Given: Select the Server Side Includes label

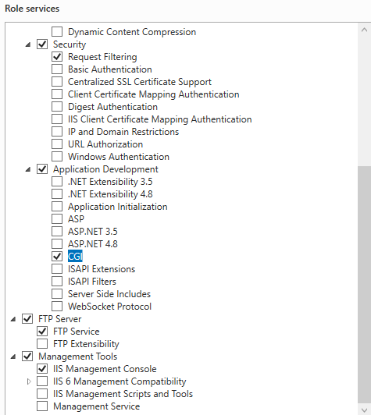Looking at the screenshot, I should point(109,294).
